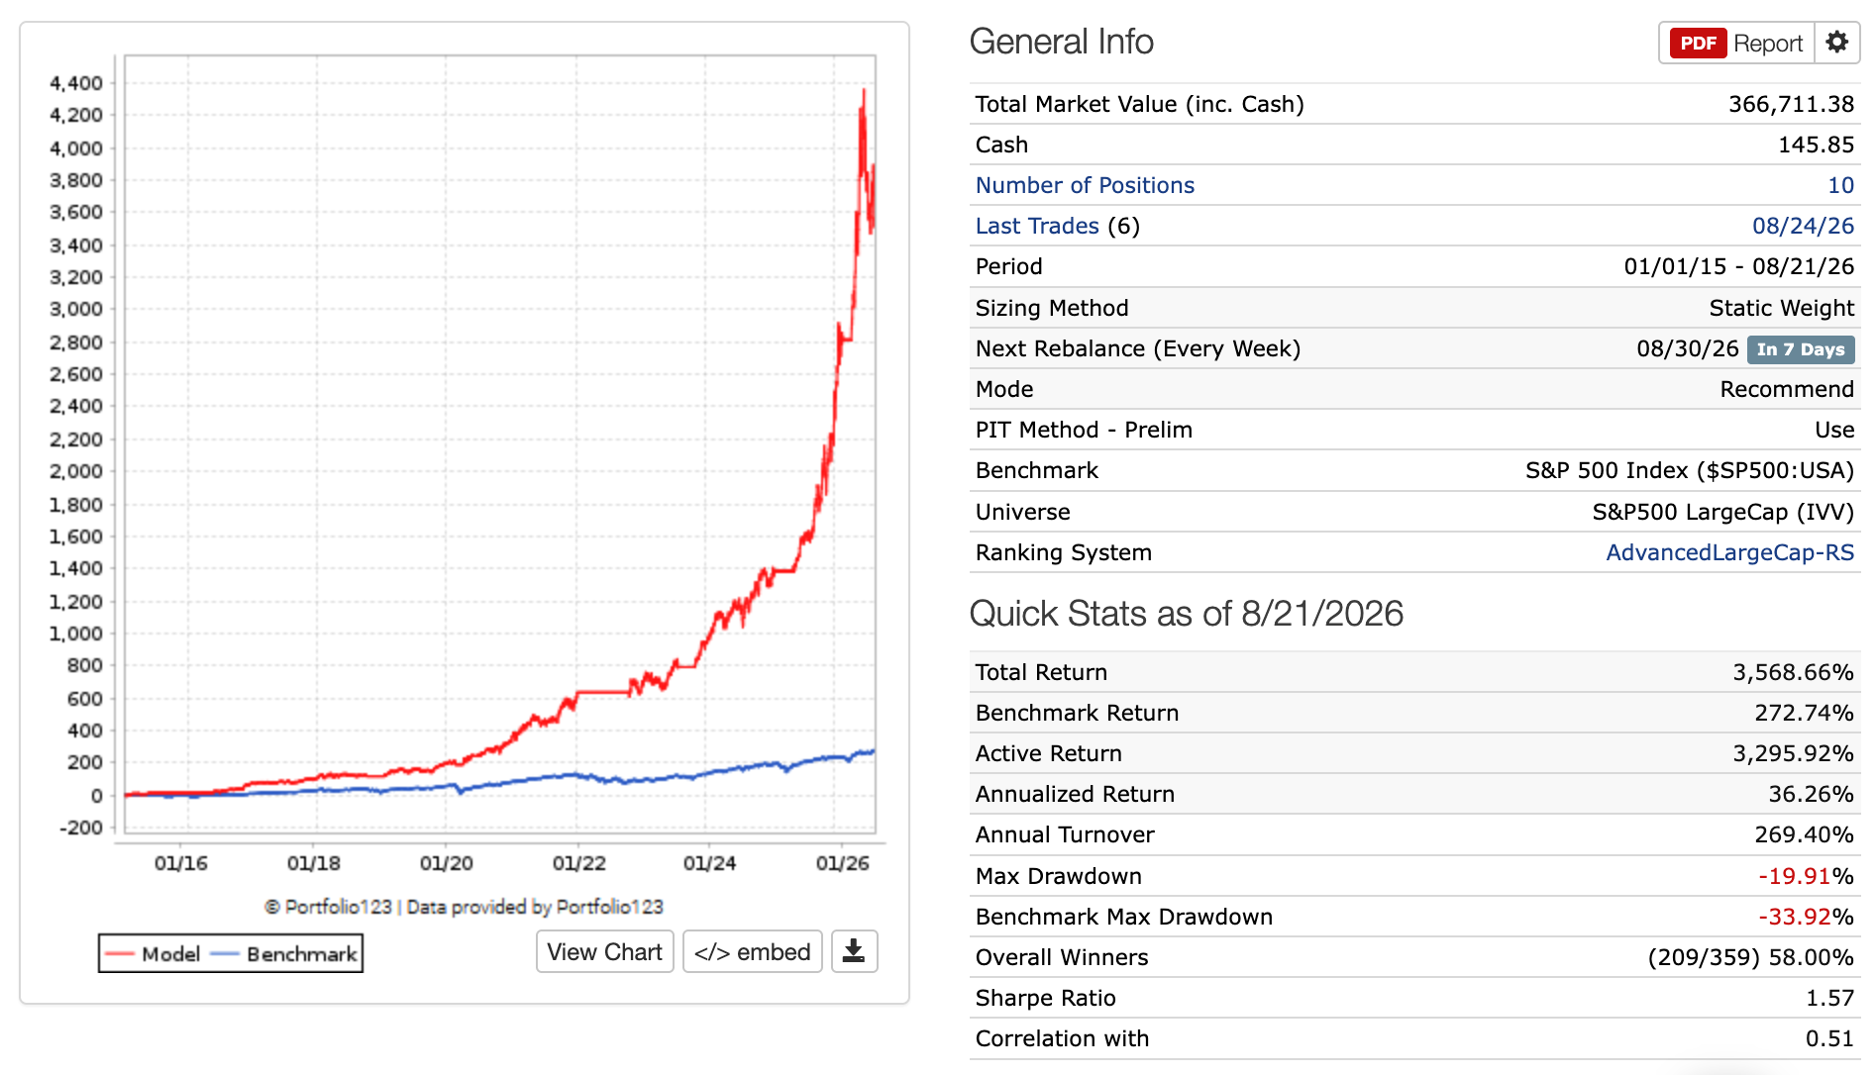Image resolution: width=1876 pixels, height=1075 pixels.
Task: Select the Correlation value 0.51
Action: tap(1829, 1038)
